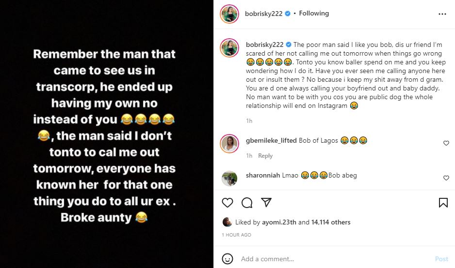
Task: Like sharonniah's comment
Action: [446, 178]
